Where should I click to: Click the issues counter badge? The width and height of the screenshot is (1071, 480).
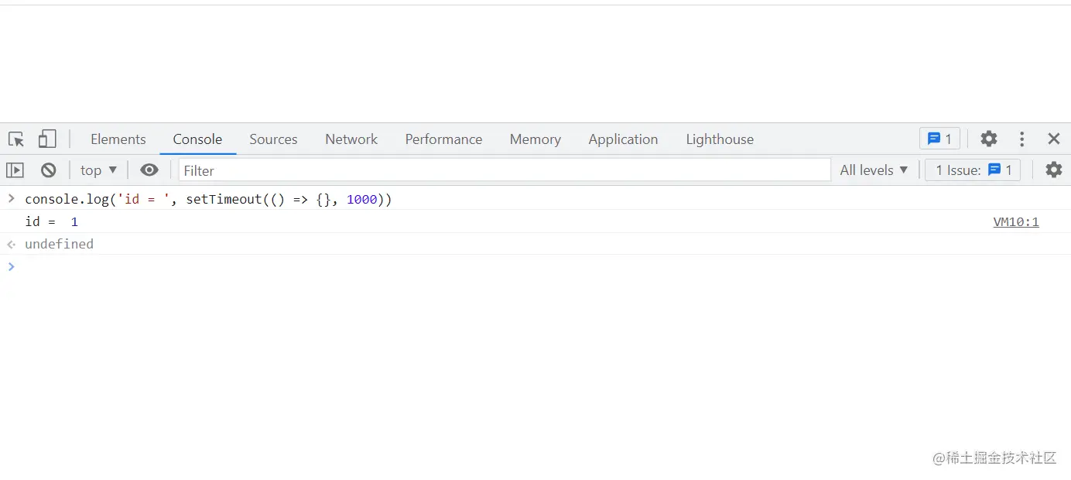tap(939, 139)
